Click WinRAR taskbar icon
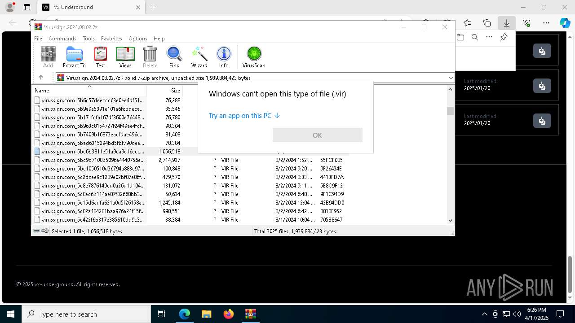Screen dimensions: 575x323 250,314
